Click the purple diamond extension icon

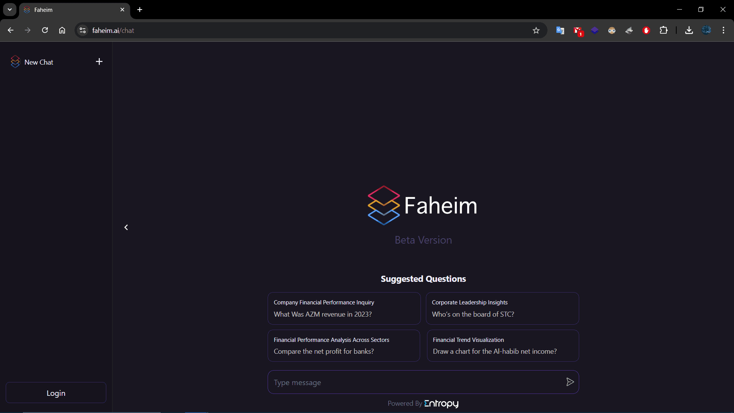click(x=594, y=30)
